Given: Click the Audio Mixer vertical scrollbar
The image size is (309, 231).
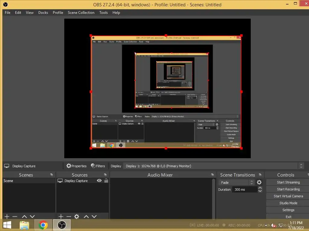Looking at the screenshot, I should pyautogui.click(x=213, y=199).
